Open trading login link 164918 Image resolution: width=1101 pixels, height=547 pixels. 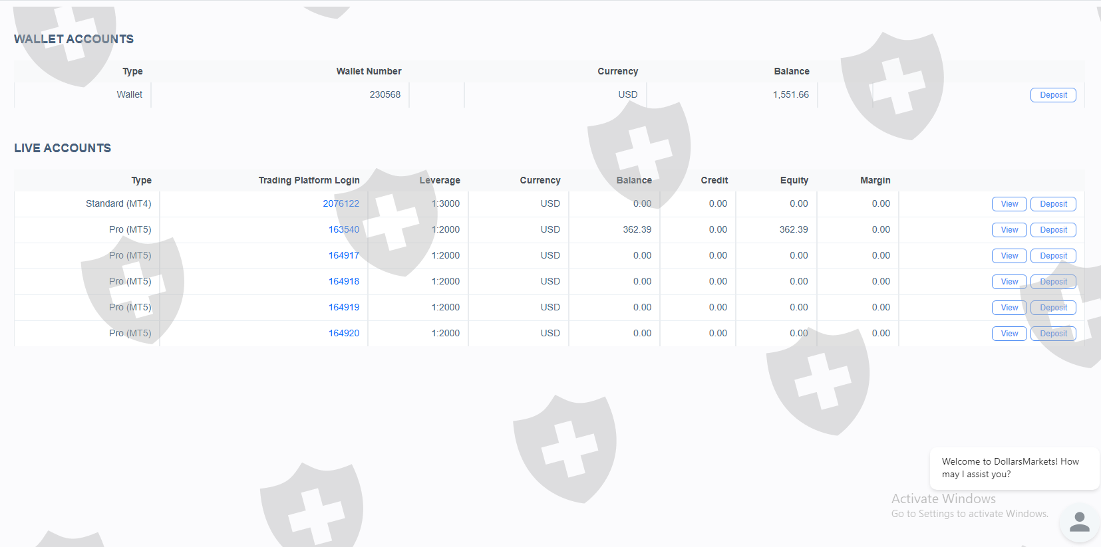343,281
